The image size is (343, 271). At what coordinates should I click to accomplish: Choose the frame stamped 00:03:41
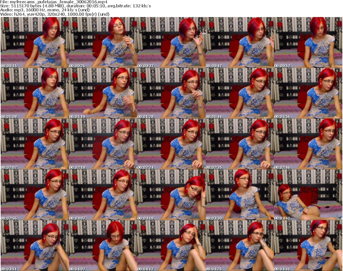tap(308, 194)
